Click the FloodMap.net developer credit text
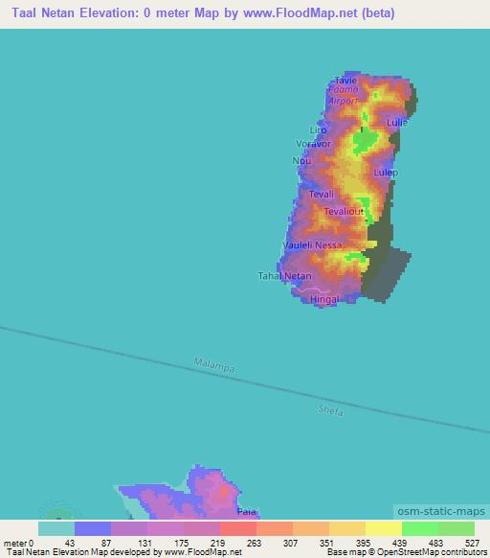 coord(124,552)
